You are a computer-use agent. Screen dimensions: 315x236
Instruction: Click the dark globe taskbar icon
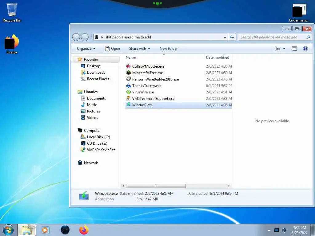click(65, 230)
